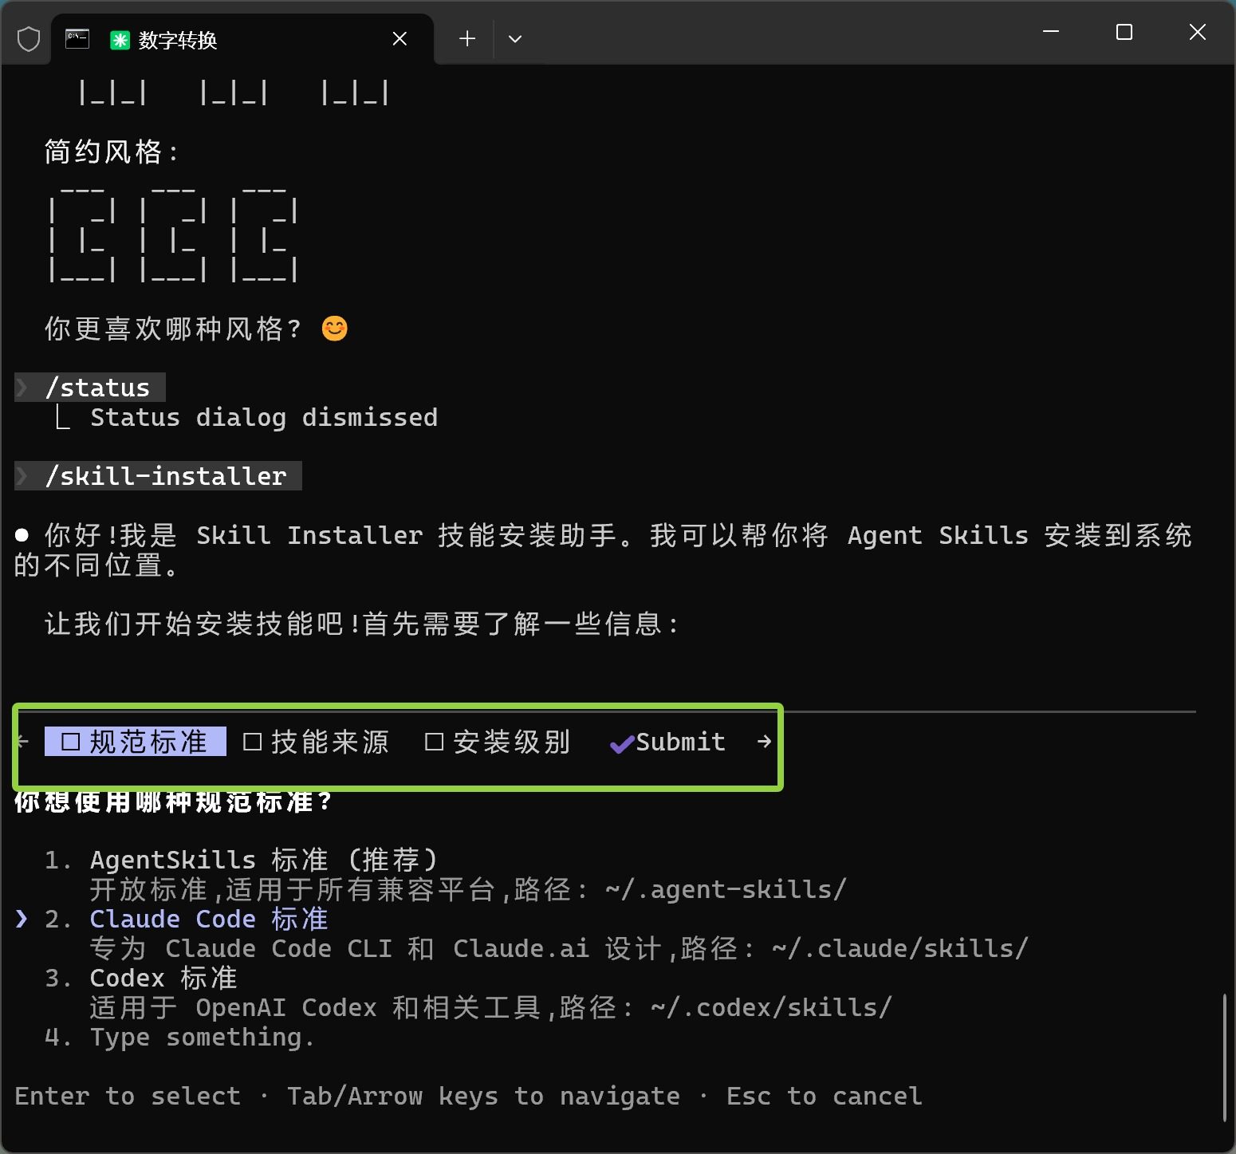1236x1154 pixels.
Task: Click the terminal icon on the tab
Action: point(77,39)
